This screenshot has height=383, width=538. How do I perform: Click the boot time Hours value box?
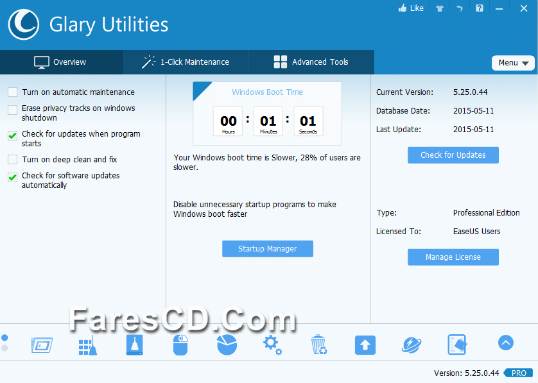pyautogui.click(x=228, y=121)
